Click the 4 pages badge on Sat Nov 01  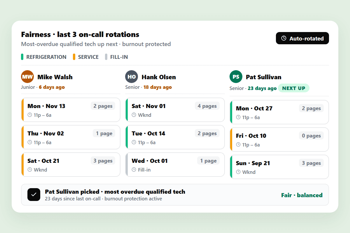pyautogui.click(x=207, y=106)
